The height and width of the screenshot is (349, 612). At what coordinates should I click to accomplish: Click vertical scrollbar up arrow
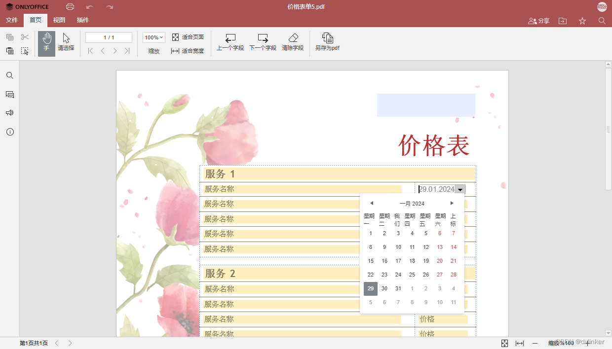[608, 64]
